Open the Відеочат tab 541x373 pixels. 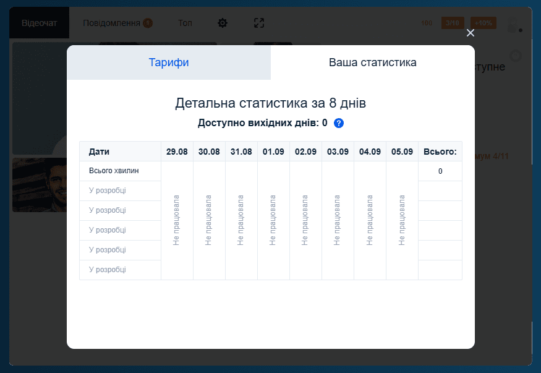tap(39, 22)
